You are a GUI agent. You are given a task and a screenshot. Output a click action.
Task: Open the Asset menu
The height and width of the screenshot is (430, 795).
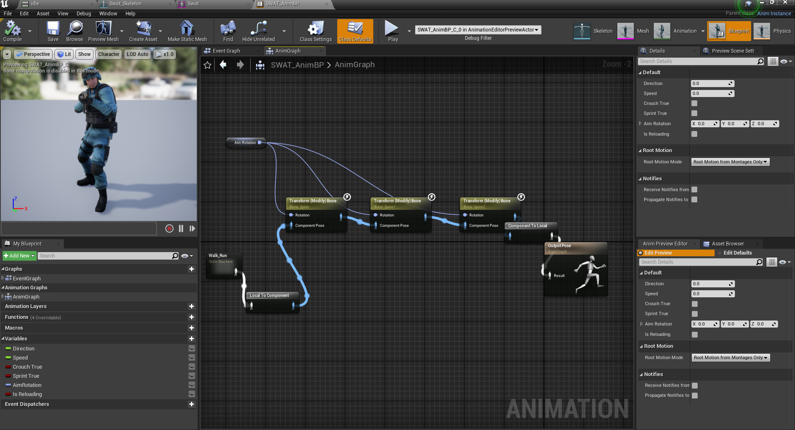pos(43,14)
